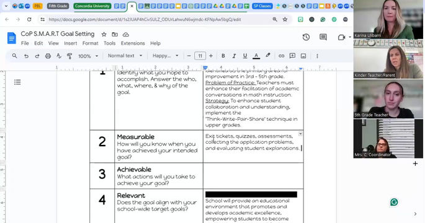Open the Concordia University tab group
Viewport: 425px width, 223px height.
(x=92, y=6)
